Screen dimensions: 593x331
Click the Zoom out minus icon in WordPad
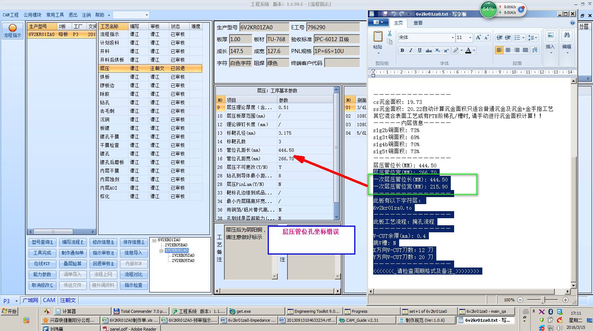[x=520, y=300]
